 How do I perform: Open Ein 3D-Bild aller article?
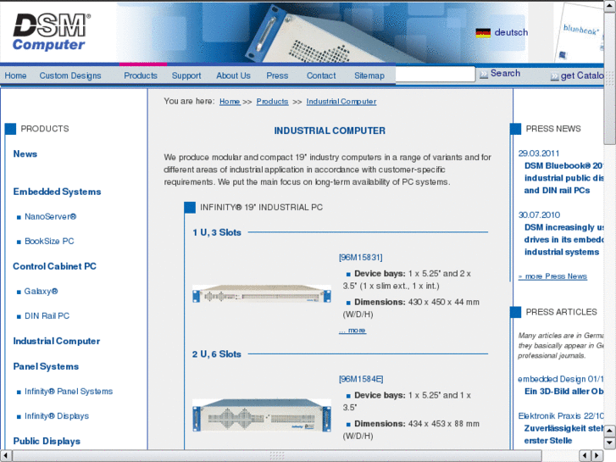tap(563, 392)
